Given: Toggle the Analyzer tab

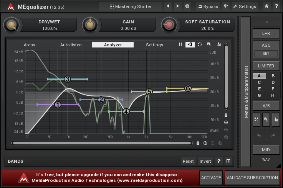Looking at the screenshot, I should click(113, 45).
